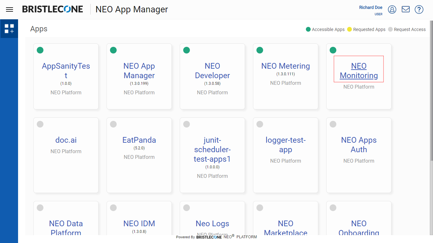This screenshot has width=433, height=243.
Task: Open the NEO App Manager app link
Action: (x=139, y=71)
